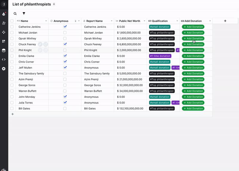
Task: Open Anonymous column dropdown arrow
Action: point(79,21)
